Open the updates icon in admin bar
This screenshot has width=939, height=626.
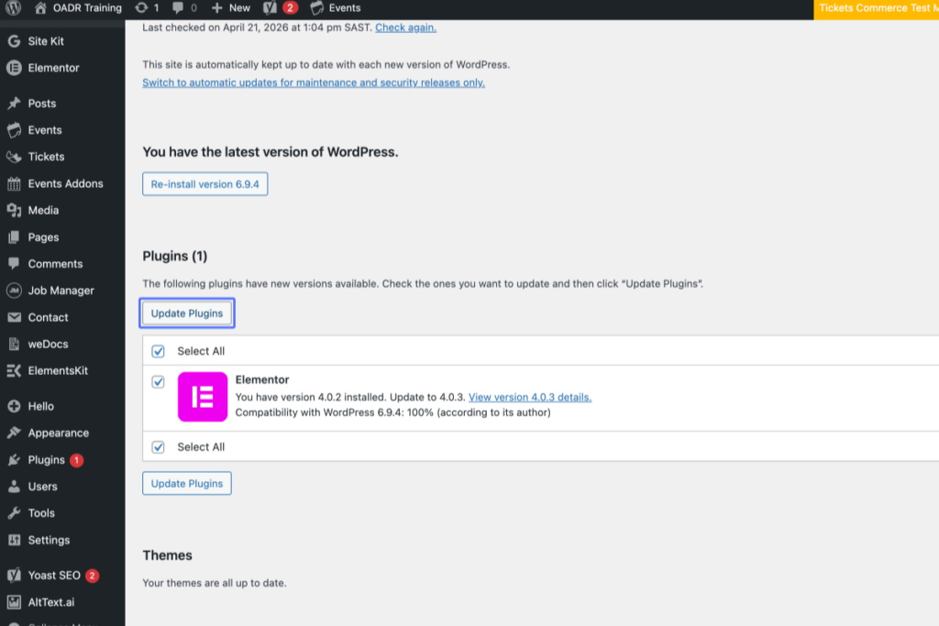pyautogui.click(x=141, y=7)
